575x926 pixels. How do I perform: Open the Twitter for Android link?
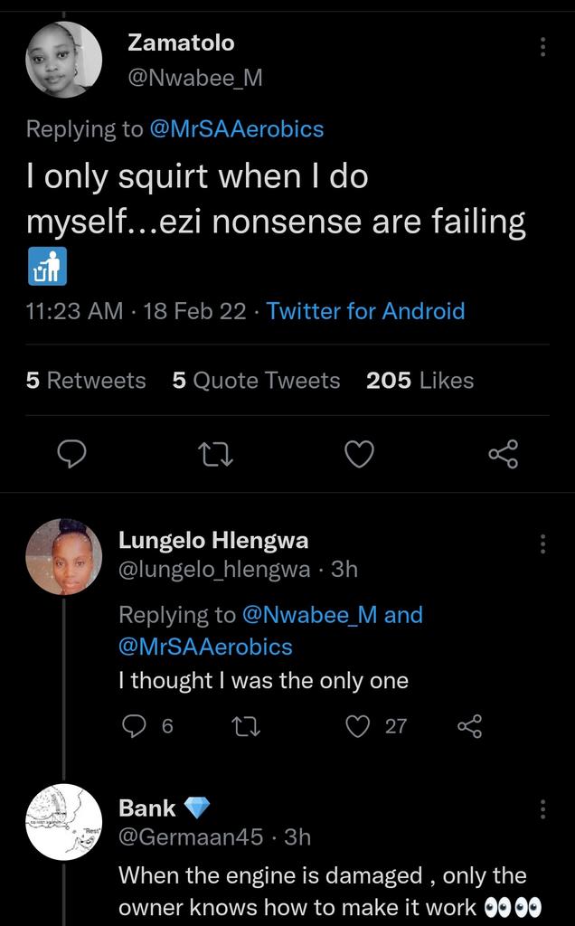click(x=365, y=311)
